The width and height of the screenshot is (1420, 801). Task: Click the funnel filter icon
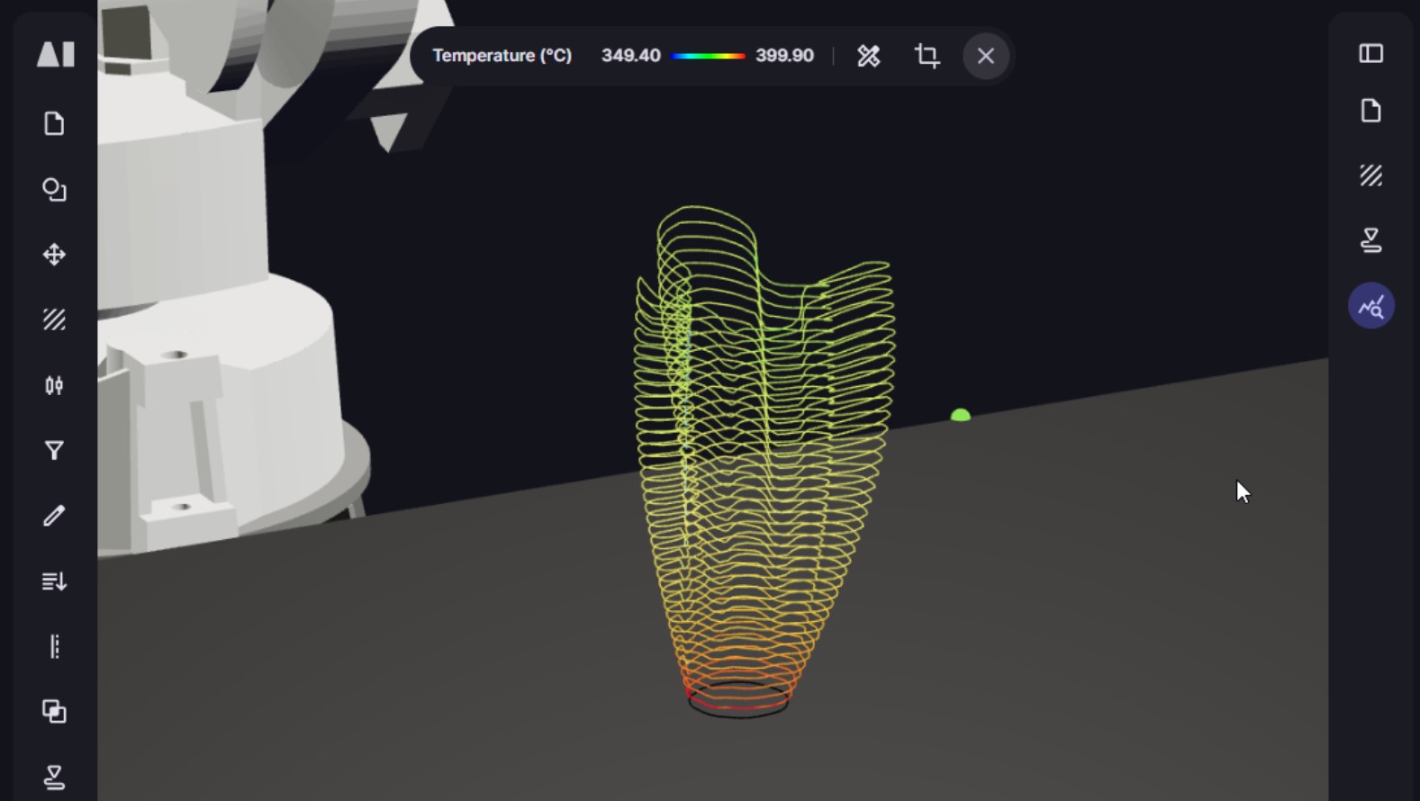(54, 451)
